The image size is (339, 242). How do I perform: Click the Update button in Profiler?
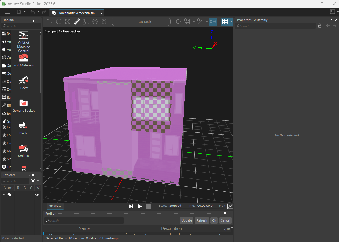[187, 220]
